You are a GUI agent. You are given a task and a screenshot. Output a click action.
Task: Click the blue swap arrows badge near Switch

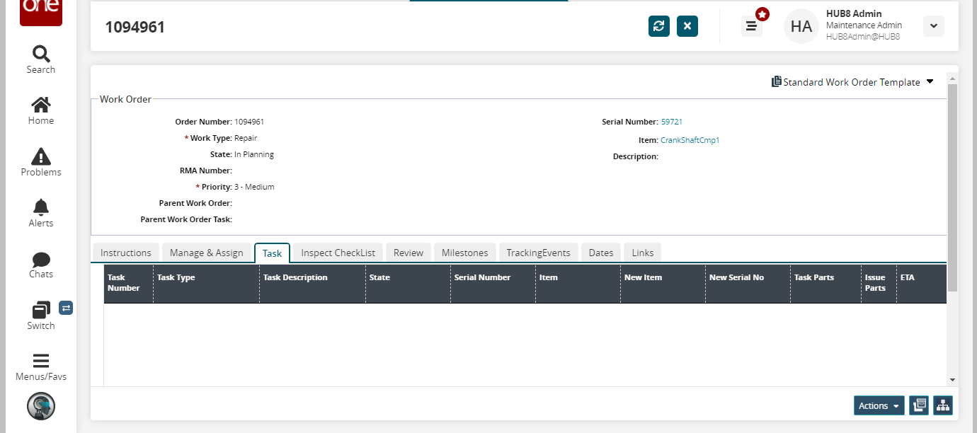[66, 308]
